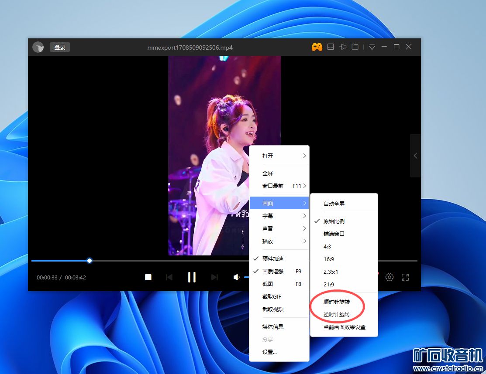Click the orange game controller icon

[x=317, y=47]
